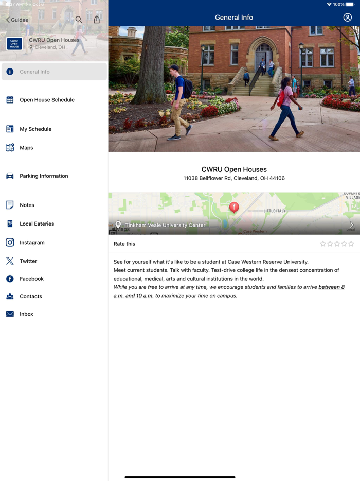Tap the address 11038 Bellflower Rd

tap(234, 178)
